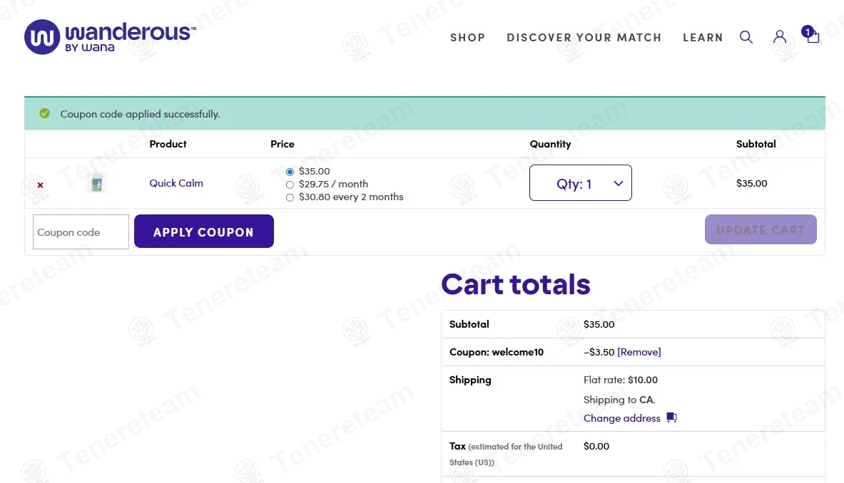
Task: Click the Quantity column header
Action: pos(550,144)
